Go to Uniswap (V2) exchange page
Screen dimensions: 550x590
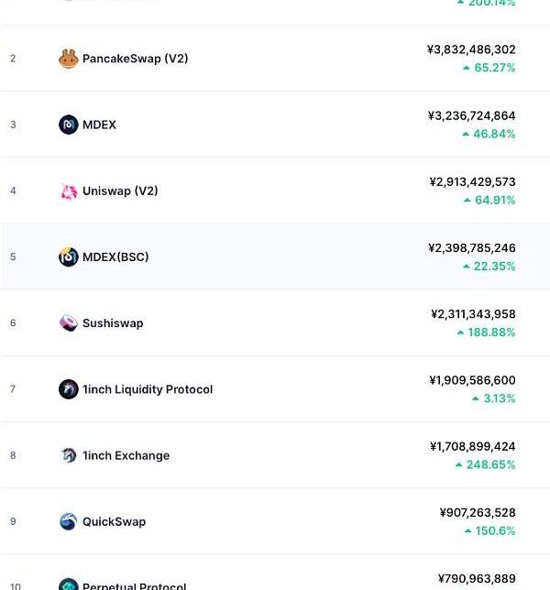120,191
